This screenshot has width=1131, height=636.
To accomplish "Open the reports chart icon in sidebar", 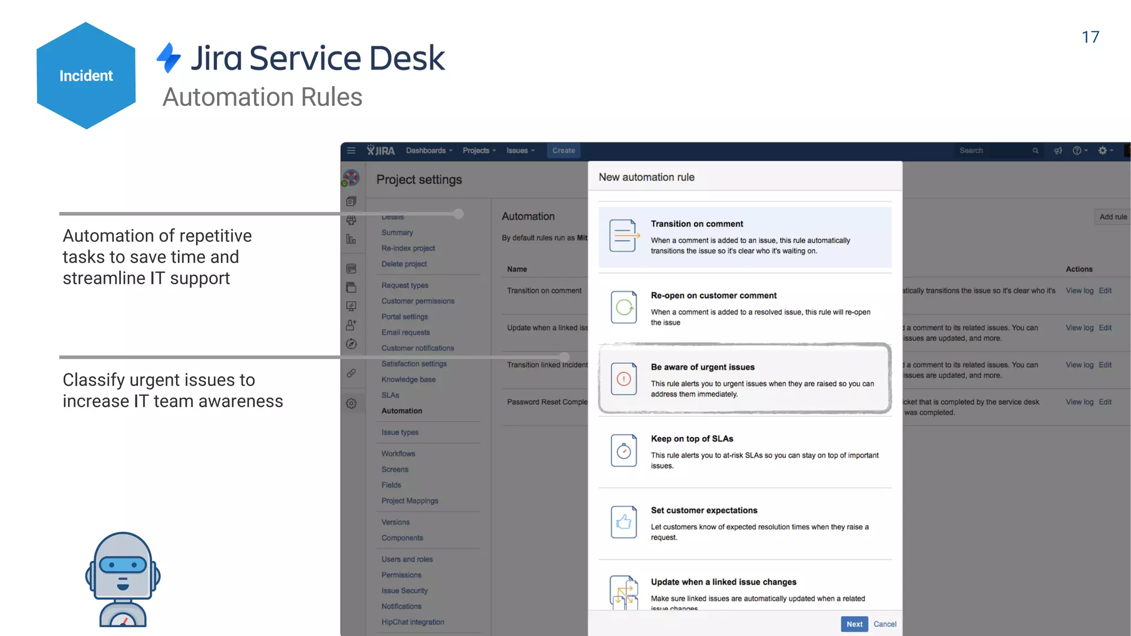I will (351, 239).
